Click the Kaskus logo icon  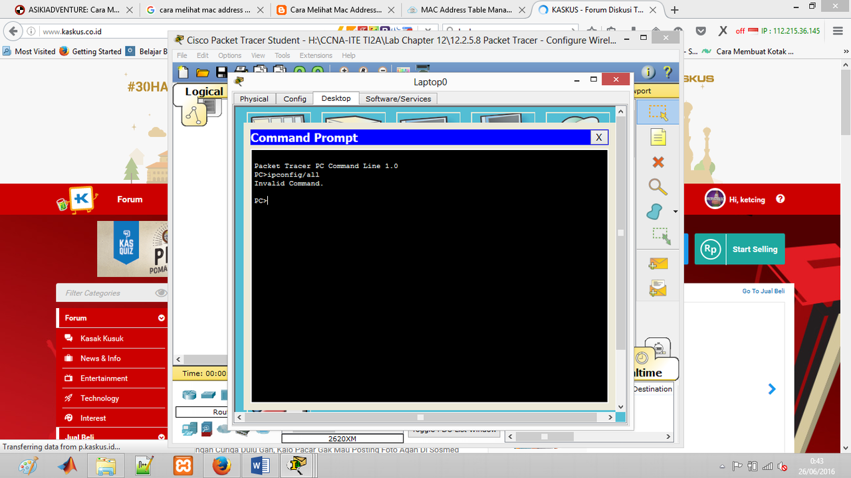(82, 199)
